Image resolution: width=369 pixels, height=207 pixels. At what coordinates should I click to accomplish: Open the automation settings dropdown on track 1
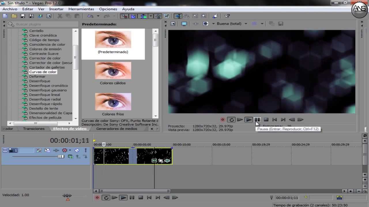[x=70, y=150]
